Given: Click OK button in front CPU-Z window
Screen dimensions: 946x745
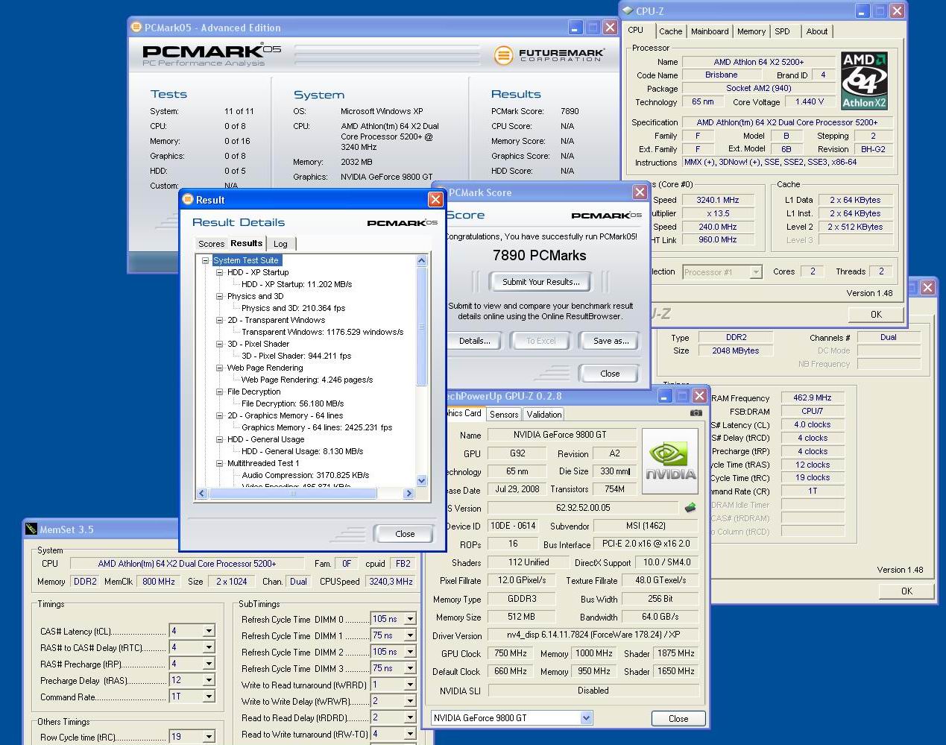Looking at the screenshot, I should click(876, 315).
